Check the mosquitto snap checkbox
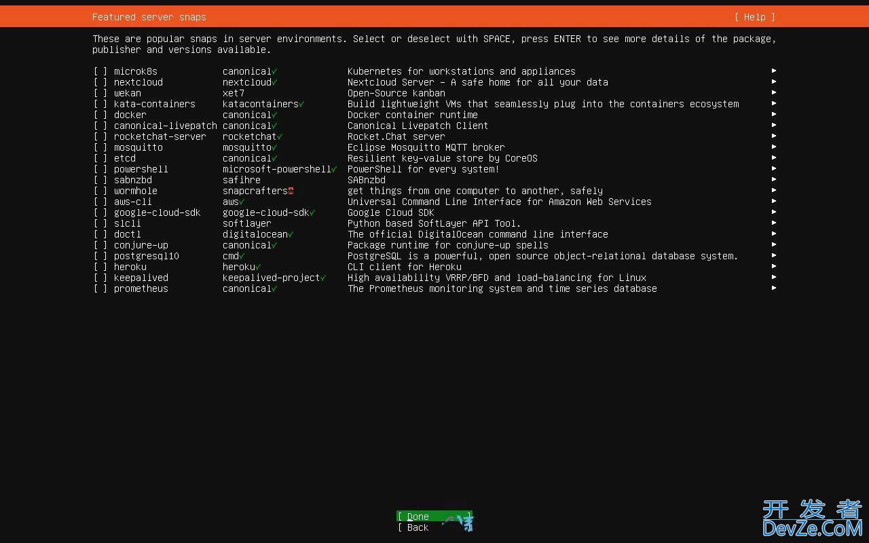Image resolution: width=869 pixels, height=543 pixels. tap(100, 147)
